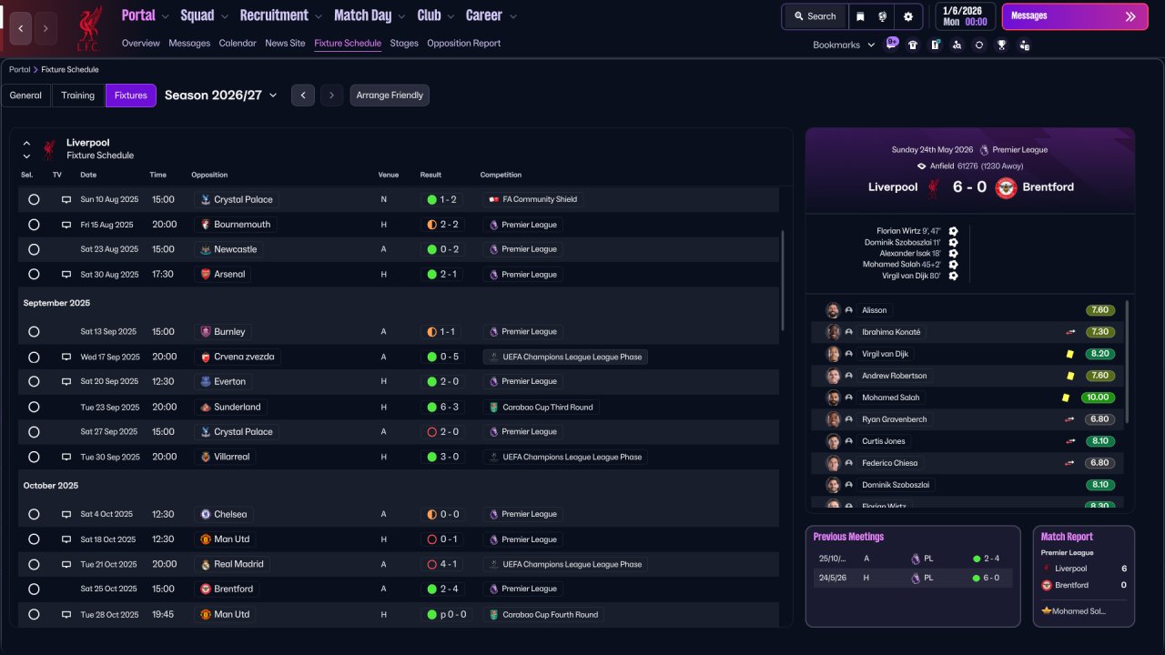Click the Brentford opposition link in fixture list
Viewport: 1165px width, 655px height.
[226, 589]
